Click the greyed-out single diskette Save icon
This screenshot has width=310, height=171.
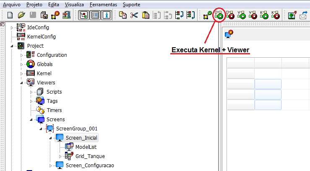[33, 15]
